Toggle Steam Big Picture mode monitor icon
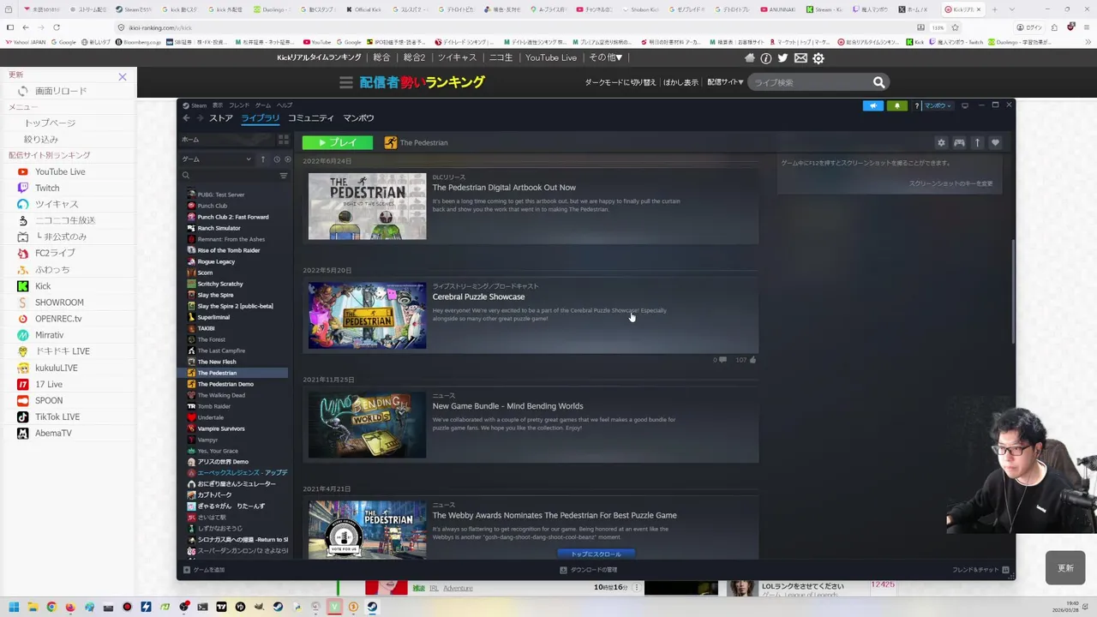This screenshot has height=617, width=1097. coord(965,105)
